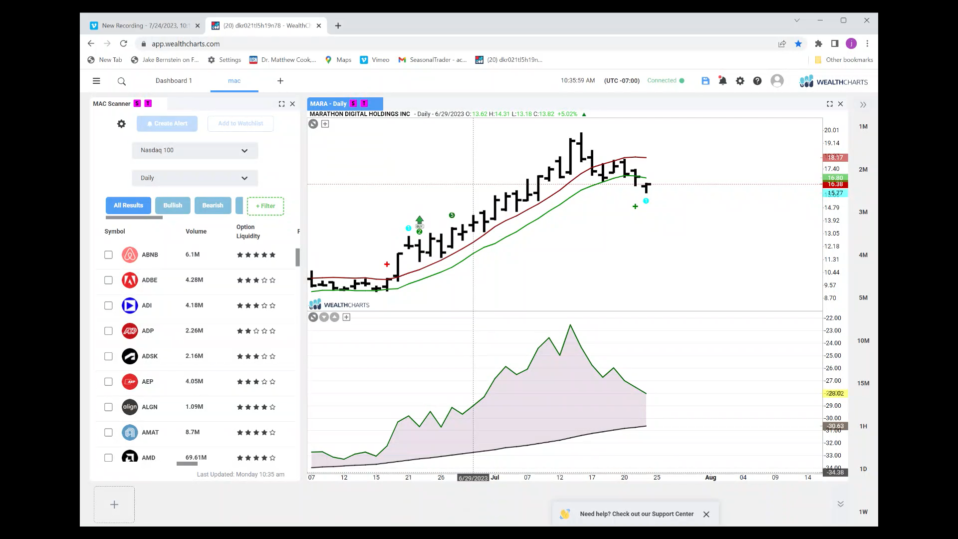Hide the lower indicator pane with the circle-slash icon
Viewport: 958px width, 539px height.
click(313, 317)
